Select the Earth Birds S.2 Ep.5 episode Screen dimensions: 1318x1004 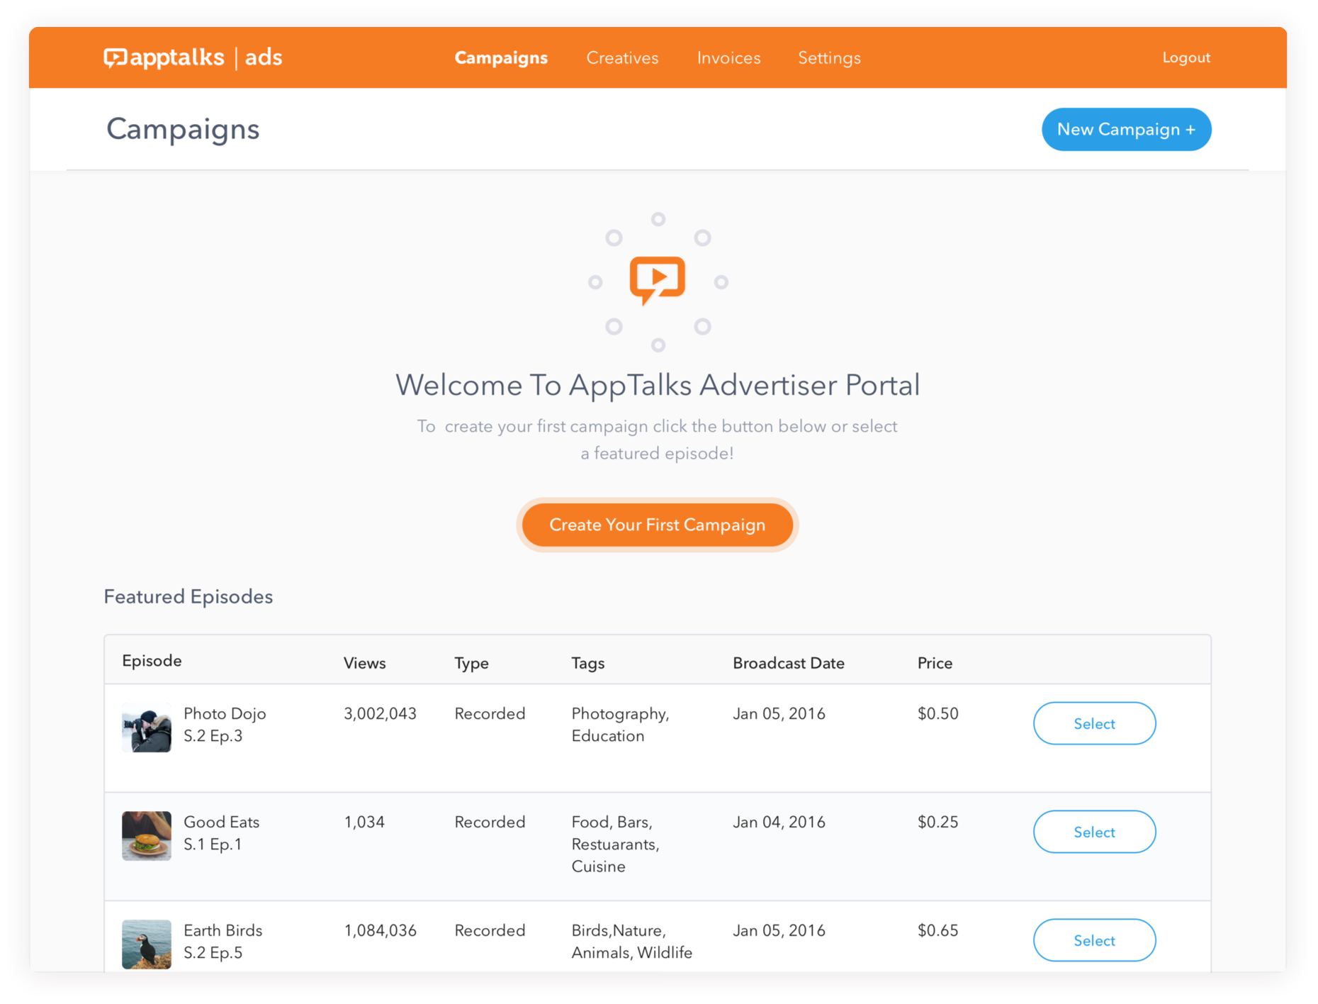coord(1094,940)
